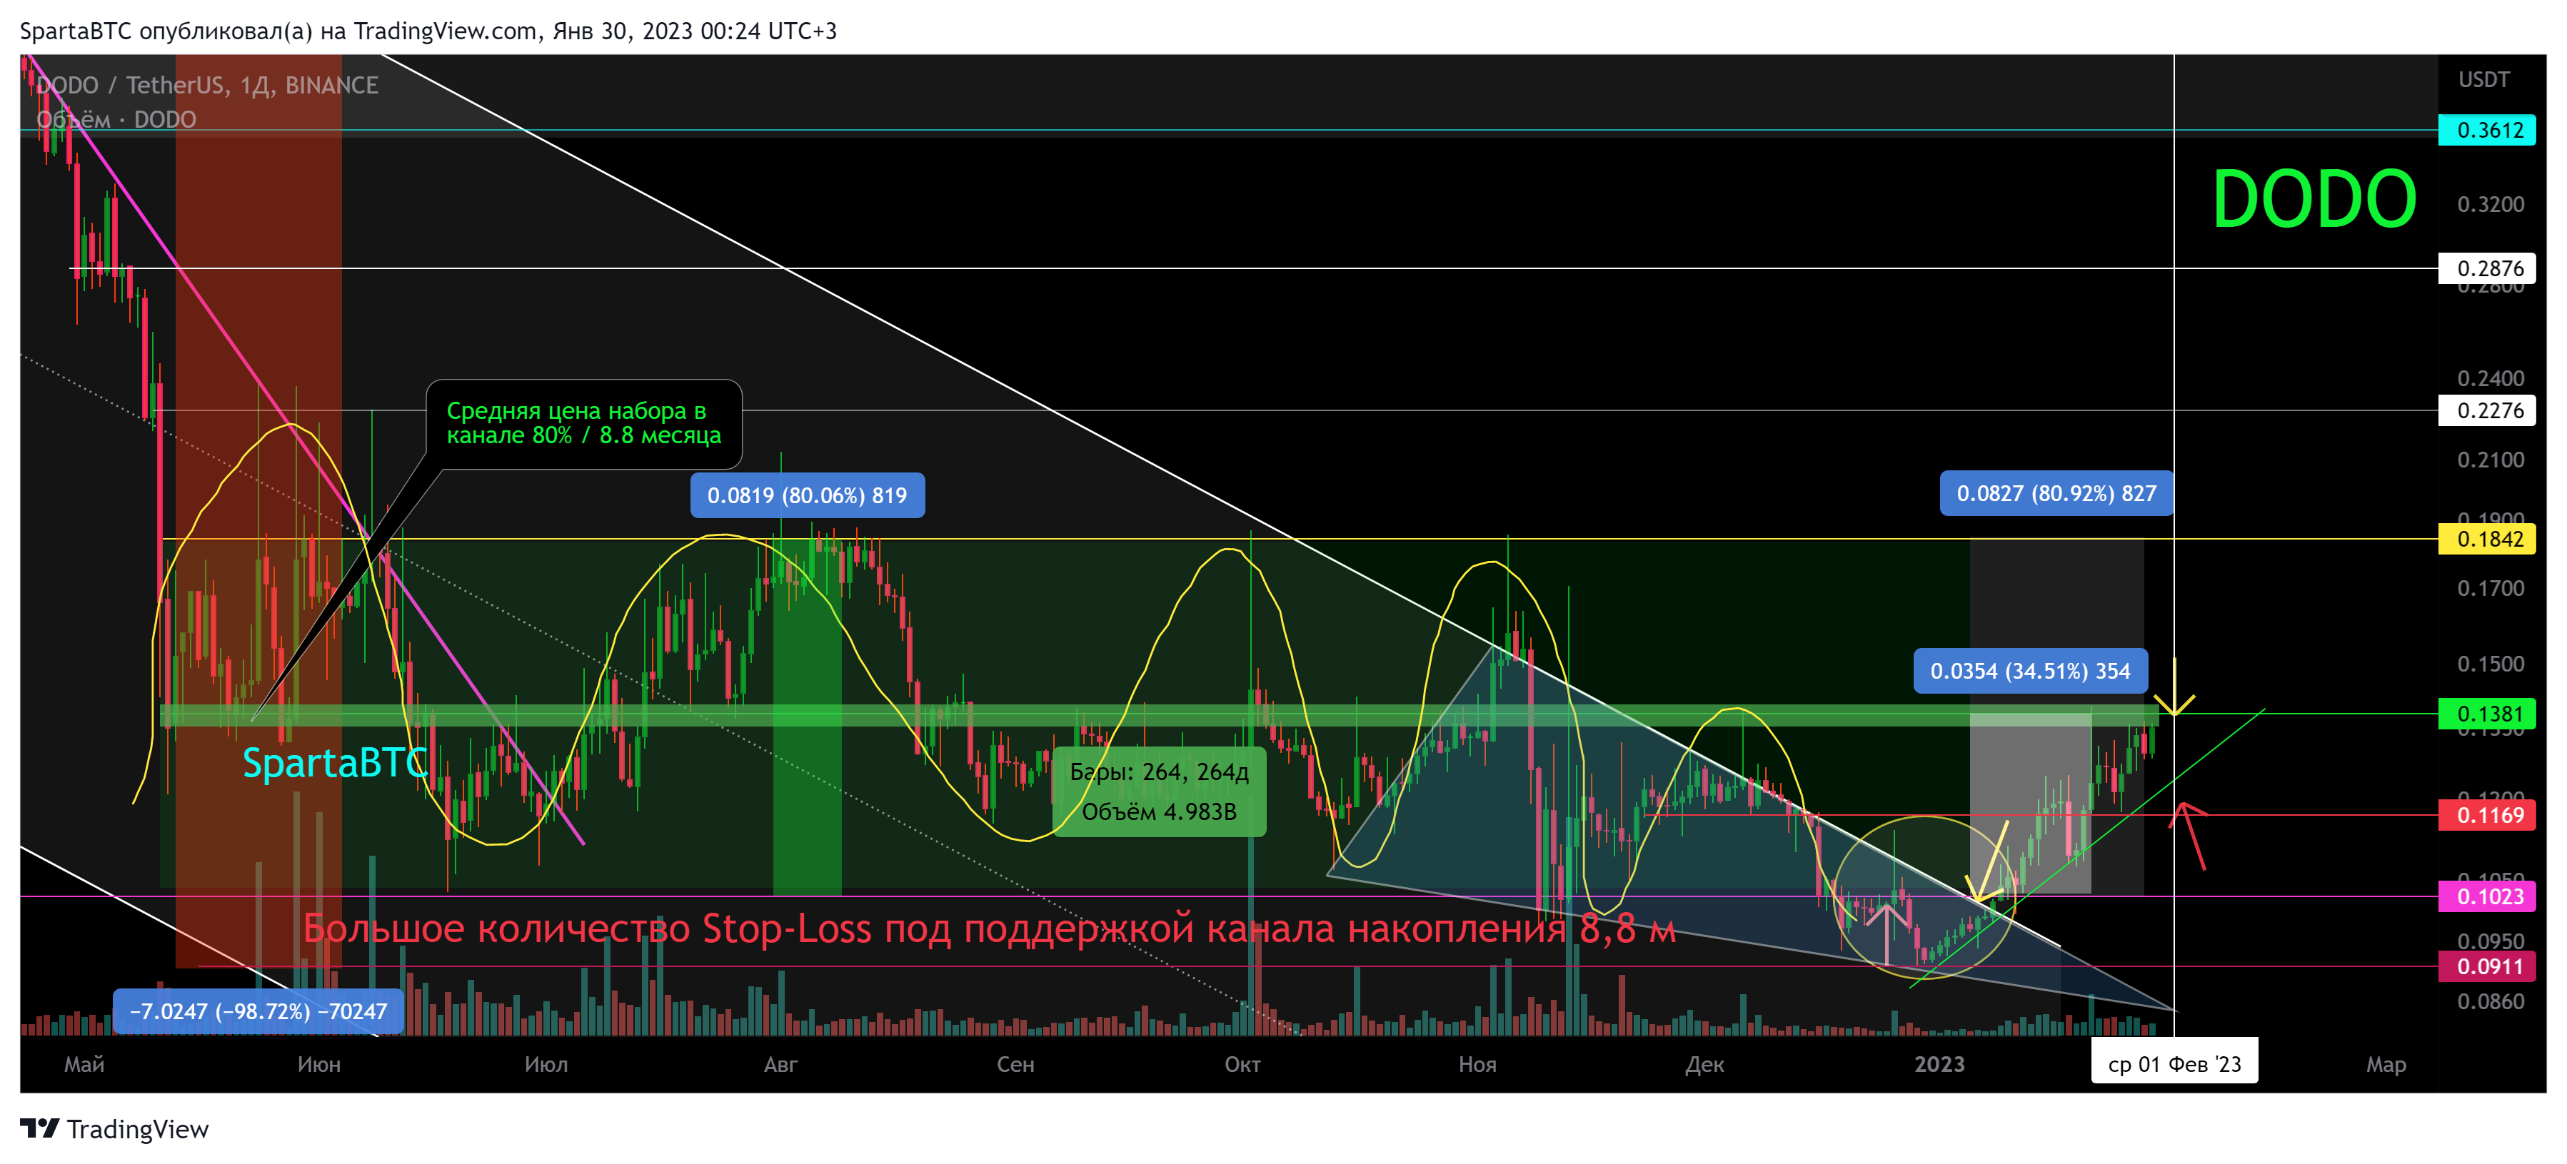Click the 0.1381 green price label

[x=2486, y=714]
